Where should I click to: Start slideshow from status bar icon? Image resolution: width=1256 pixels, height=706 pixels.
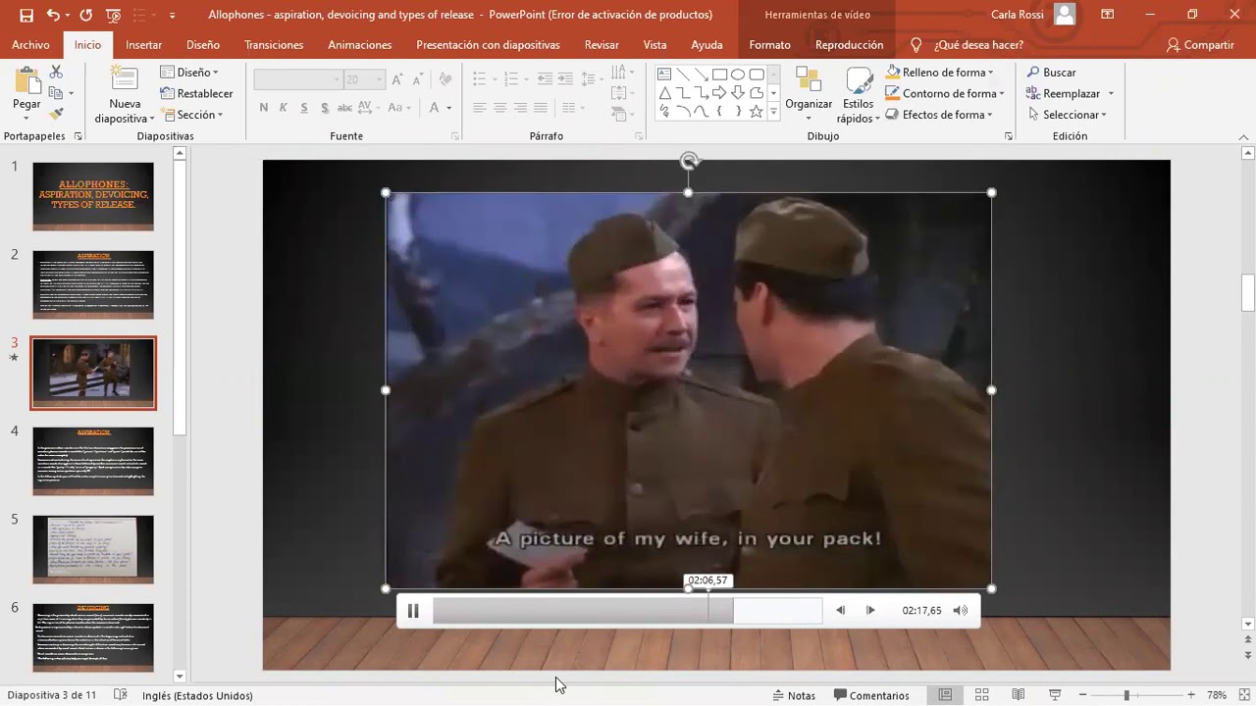tap(1055, 695)
